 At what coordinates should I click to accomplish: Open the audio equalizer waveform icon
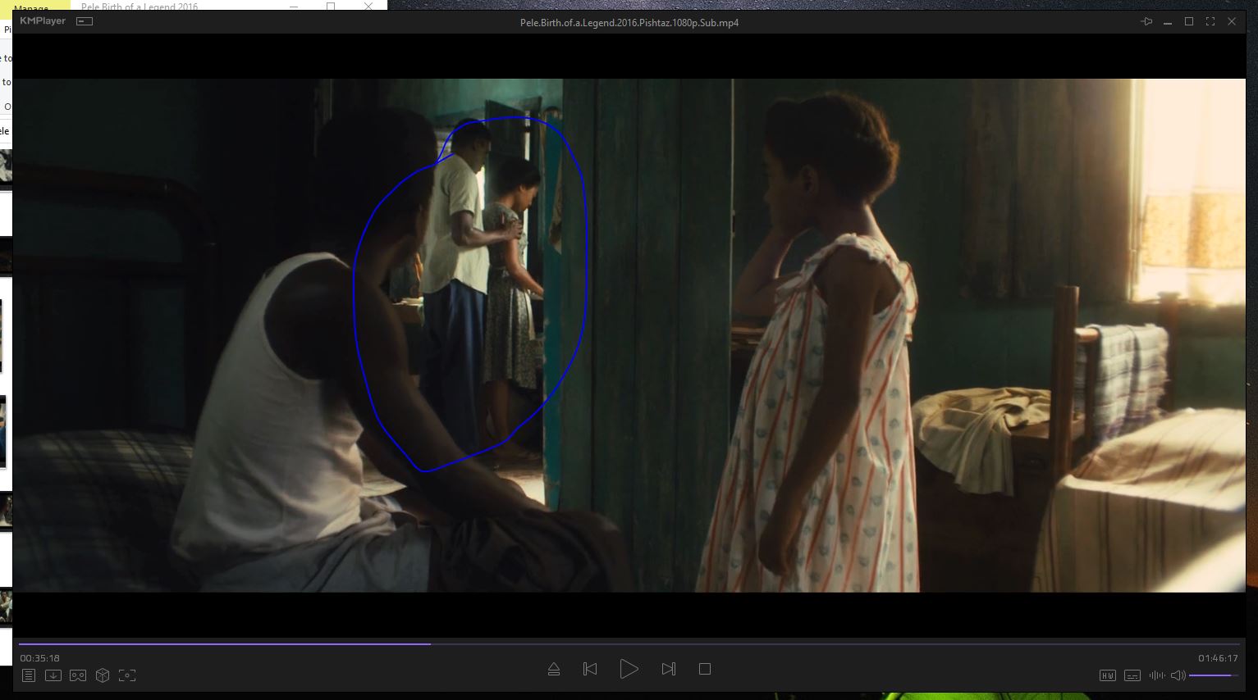(x=1157, y=675)
